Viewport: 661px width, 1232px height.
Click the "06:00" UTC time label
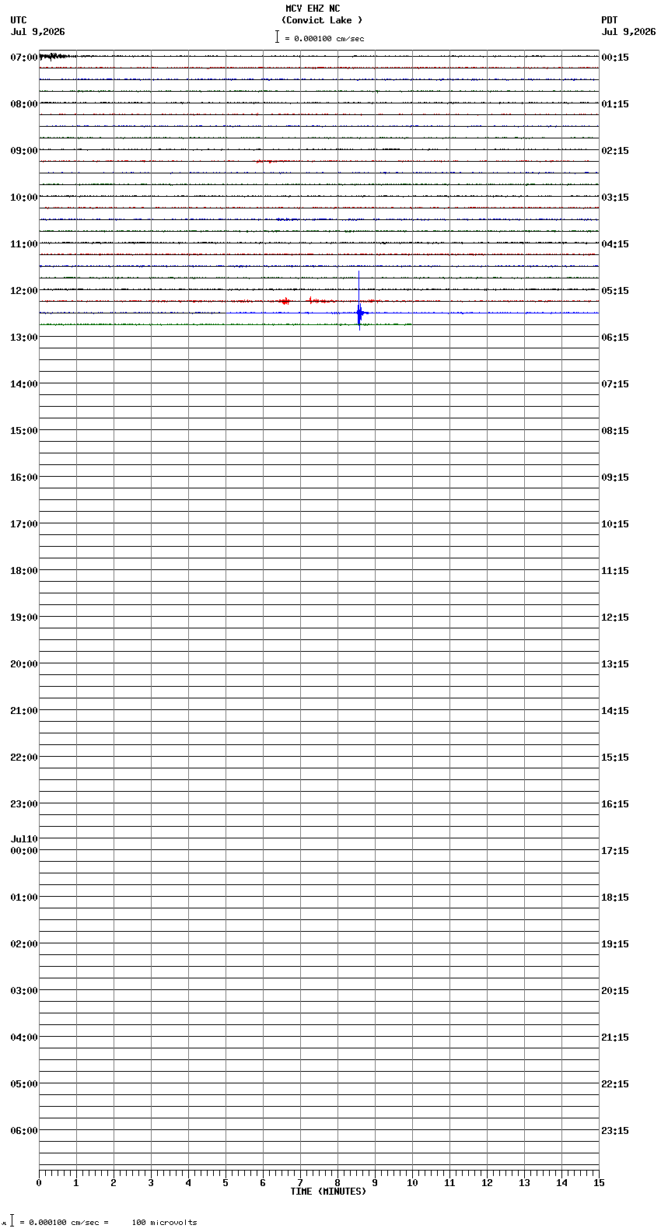tap(24, 1131)
